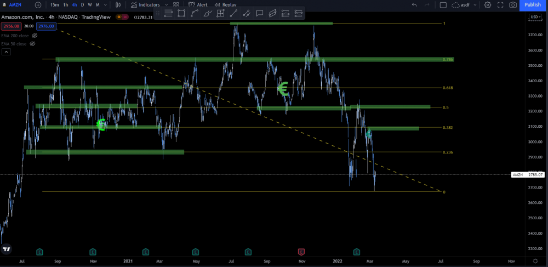Click the 0.382 Fibonacci level label
The width and height of the screenshot is (548, 267).
click(448, 128)
